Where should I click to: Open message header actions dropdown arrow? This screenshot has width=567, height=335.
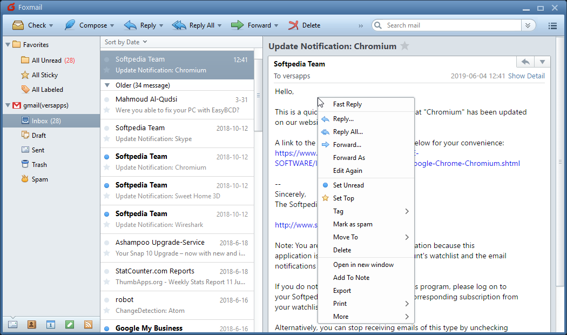[x=542, y=62]
